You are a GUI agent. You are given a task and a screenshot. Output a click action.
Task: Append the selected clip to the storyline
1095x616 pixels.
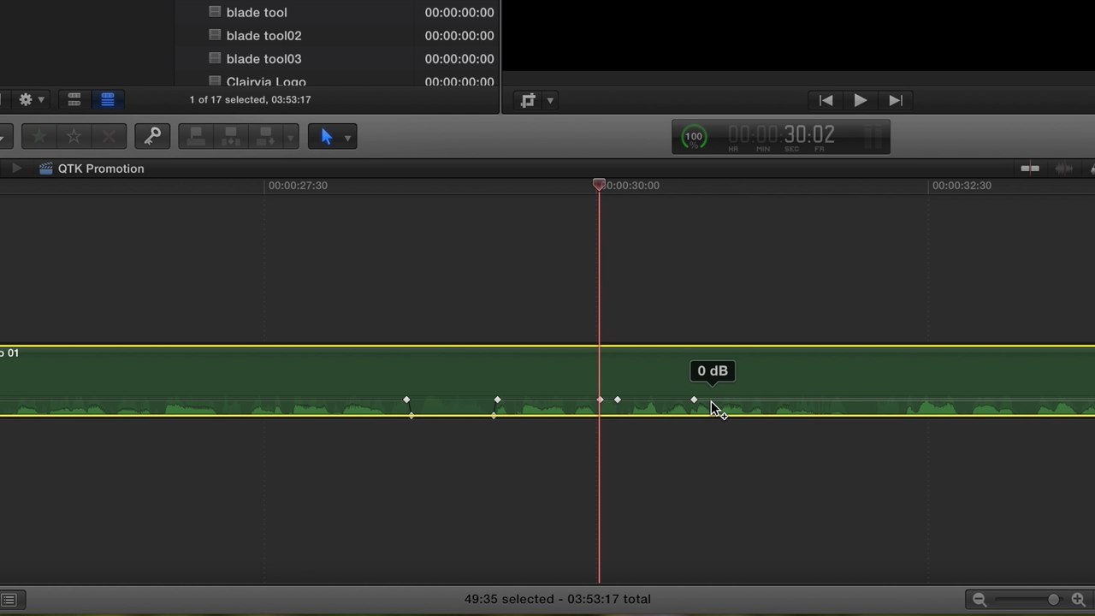coord(265,136)
